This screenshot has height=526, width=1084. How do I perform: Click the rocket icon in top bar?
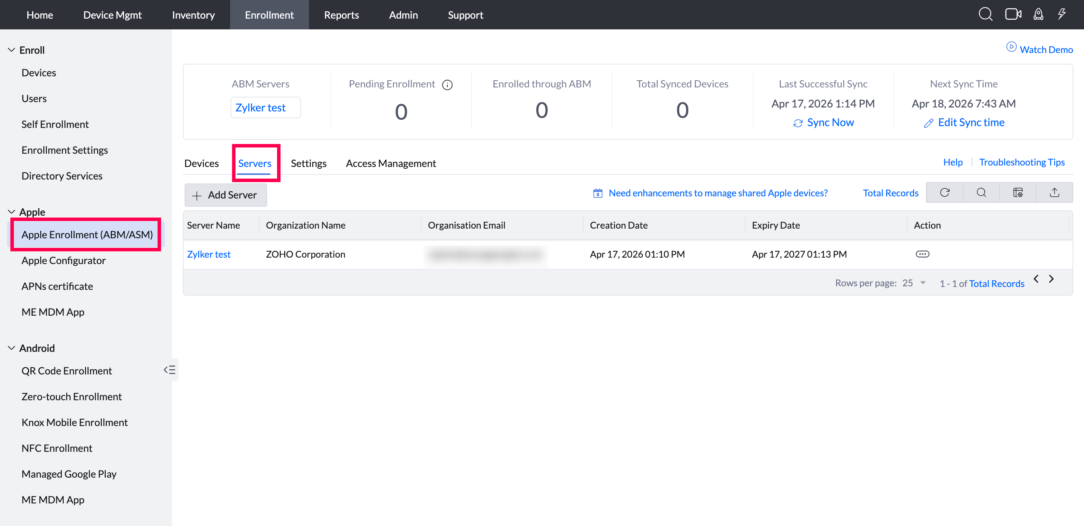click(1038, 14)
